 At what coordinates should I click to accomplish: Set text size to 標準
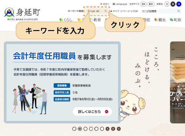[x=143, y=4]
